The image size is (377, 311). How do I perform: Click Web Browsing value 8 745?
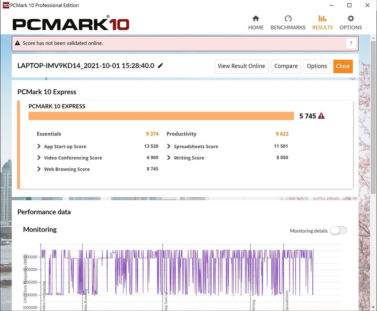152,169
